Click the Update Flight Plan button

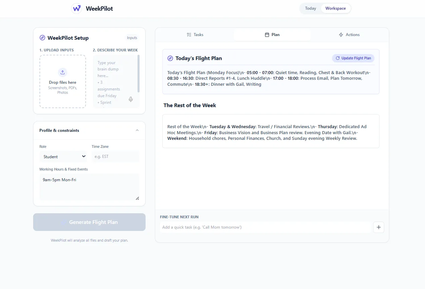(353, 58)
